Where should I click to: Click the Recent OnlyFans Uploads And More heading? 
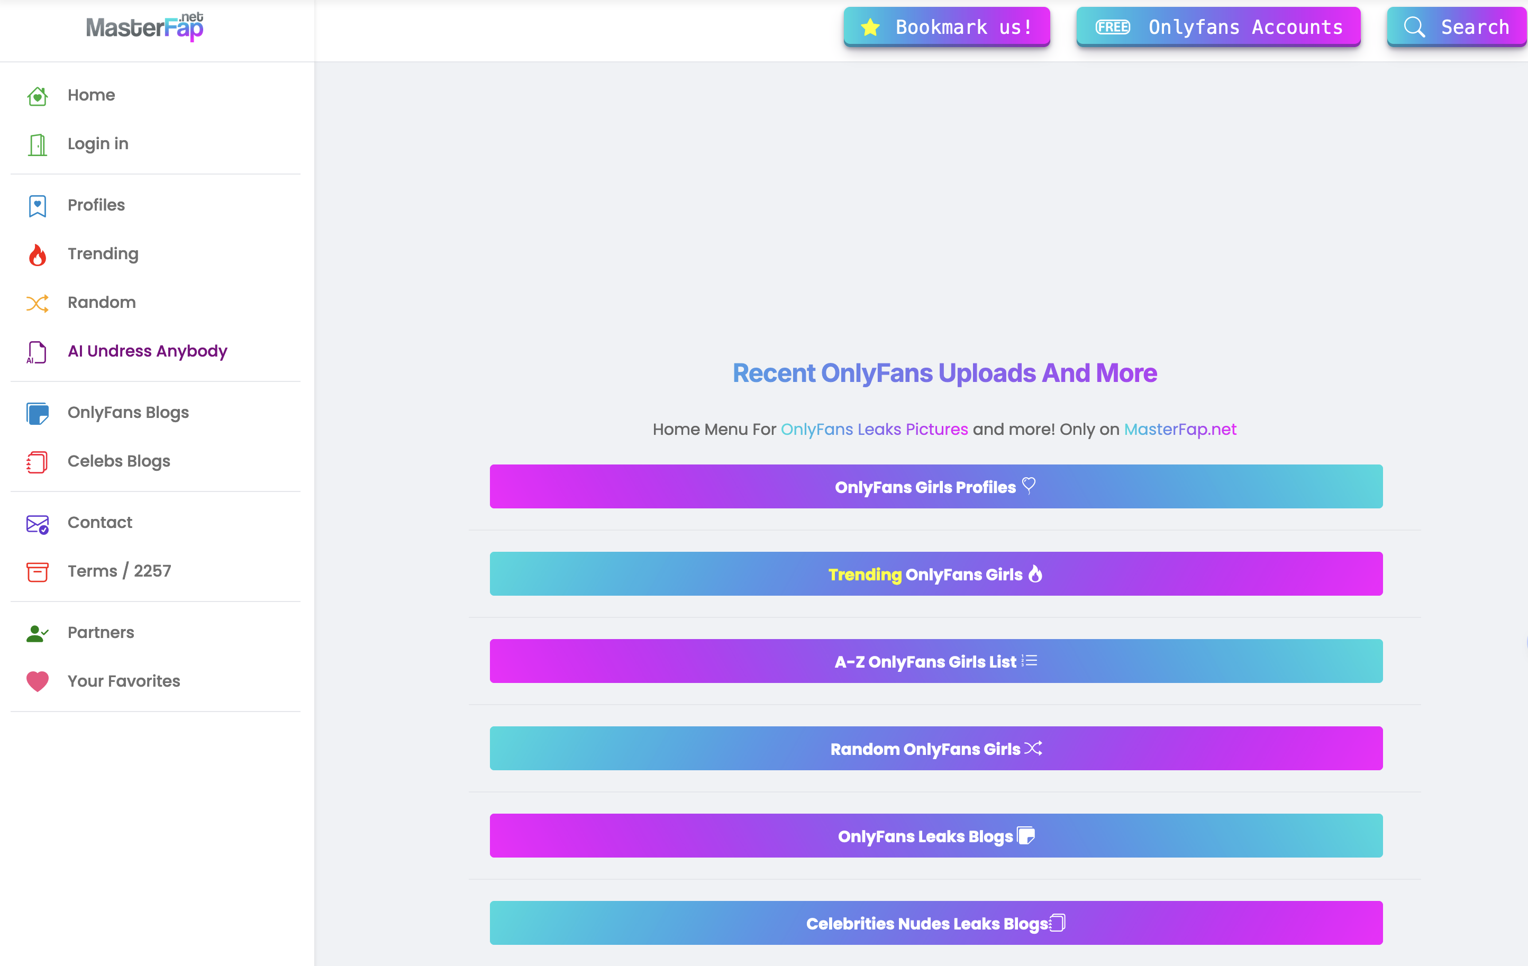point(945,373)
